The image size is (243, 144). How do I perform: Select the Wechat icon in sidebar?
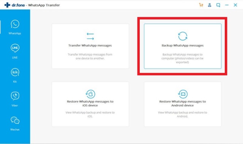click(x=15, y=120)
